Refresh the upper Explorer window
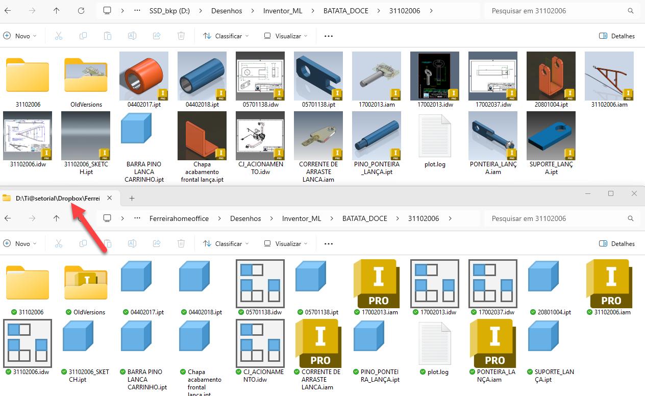The height and width of the screenshot is (396, 645). pyautogui.click(x=81, y=11)
